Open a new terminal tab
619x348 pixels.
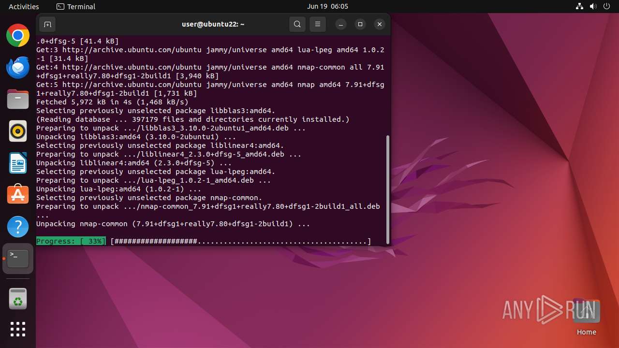(47, 24)
